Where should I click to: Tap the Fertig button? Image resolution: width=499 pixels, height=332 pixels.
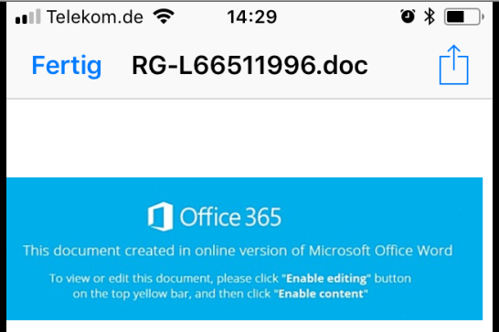click(x=67, y=66)
